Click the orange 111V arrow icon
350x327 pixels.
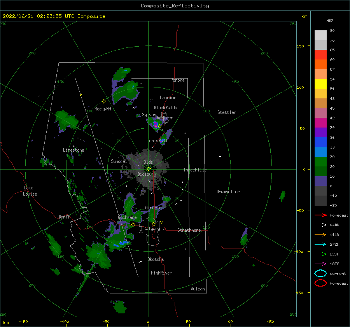click(320, 234)
